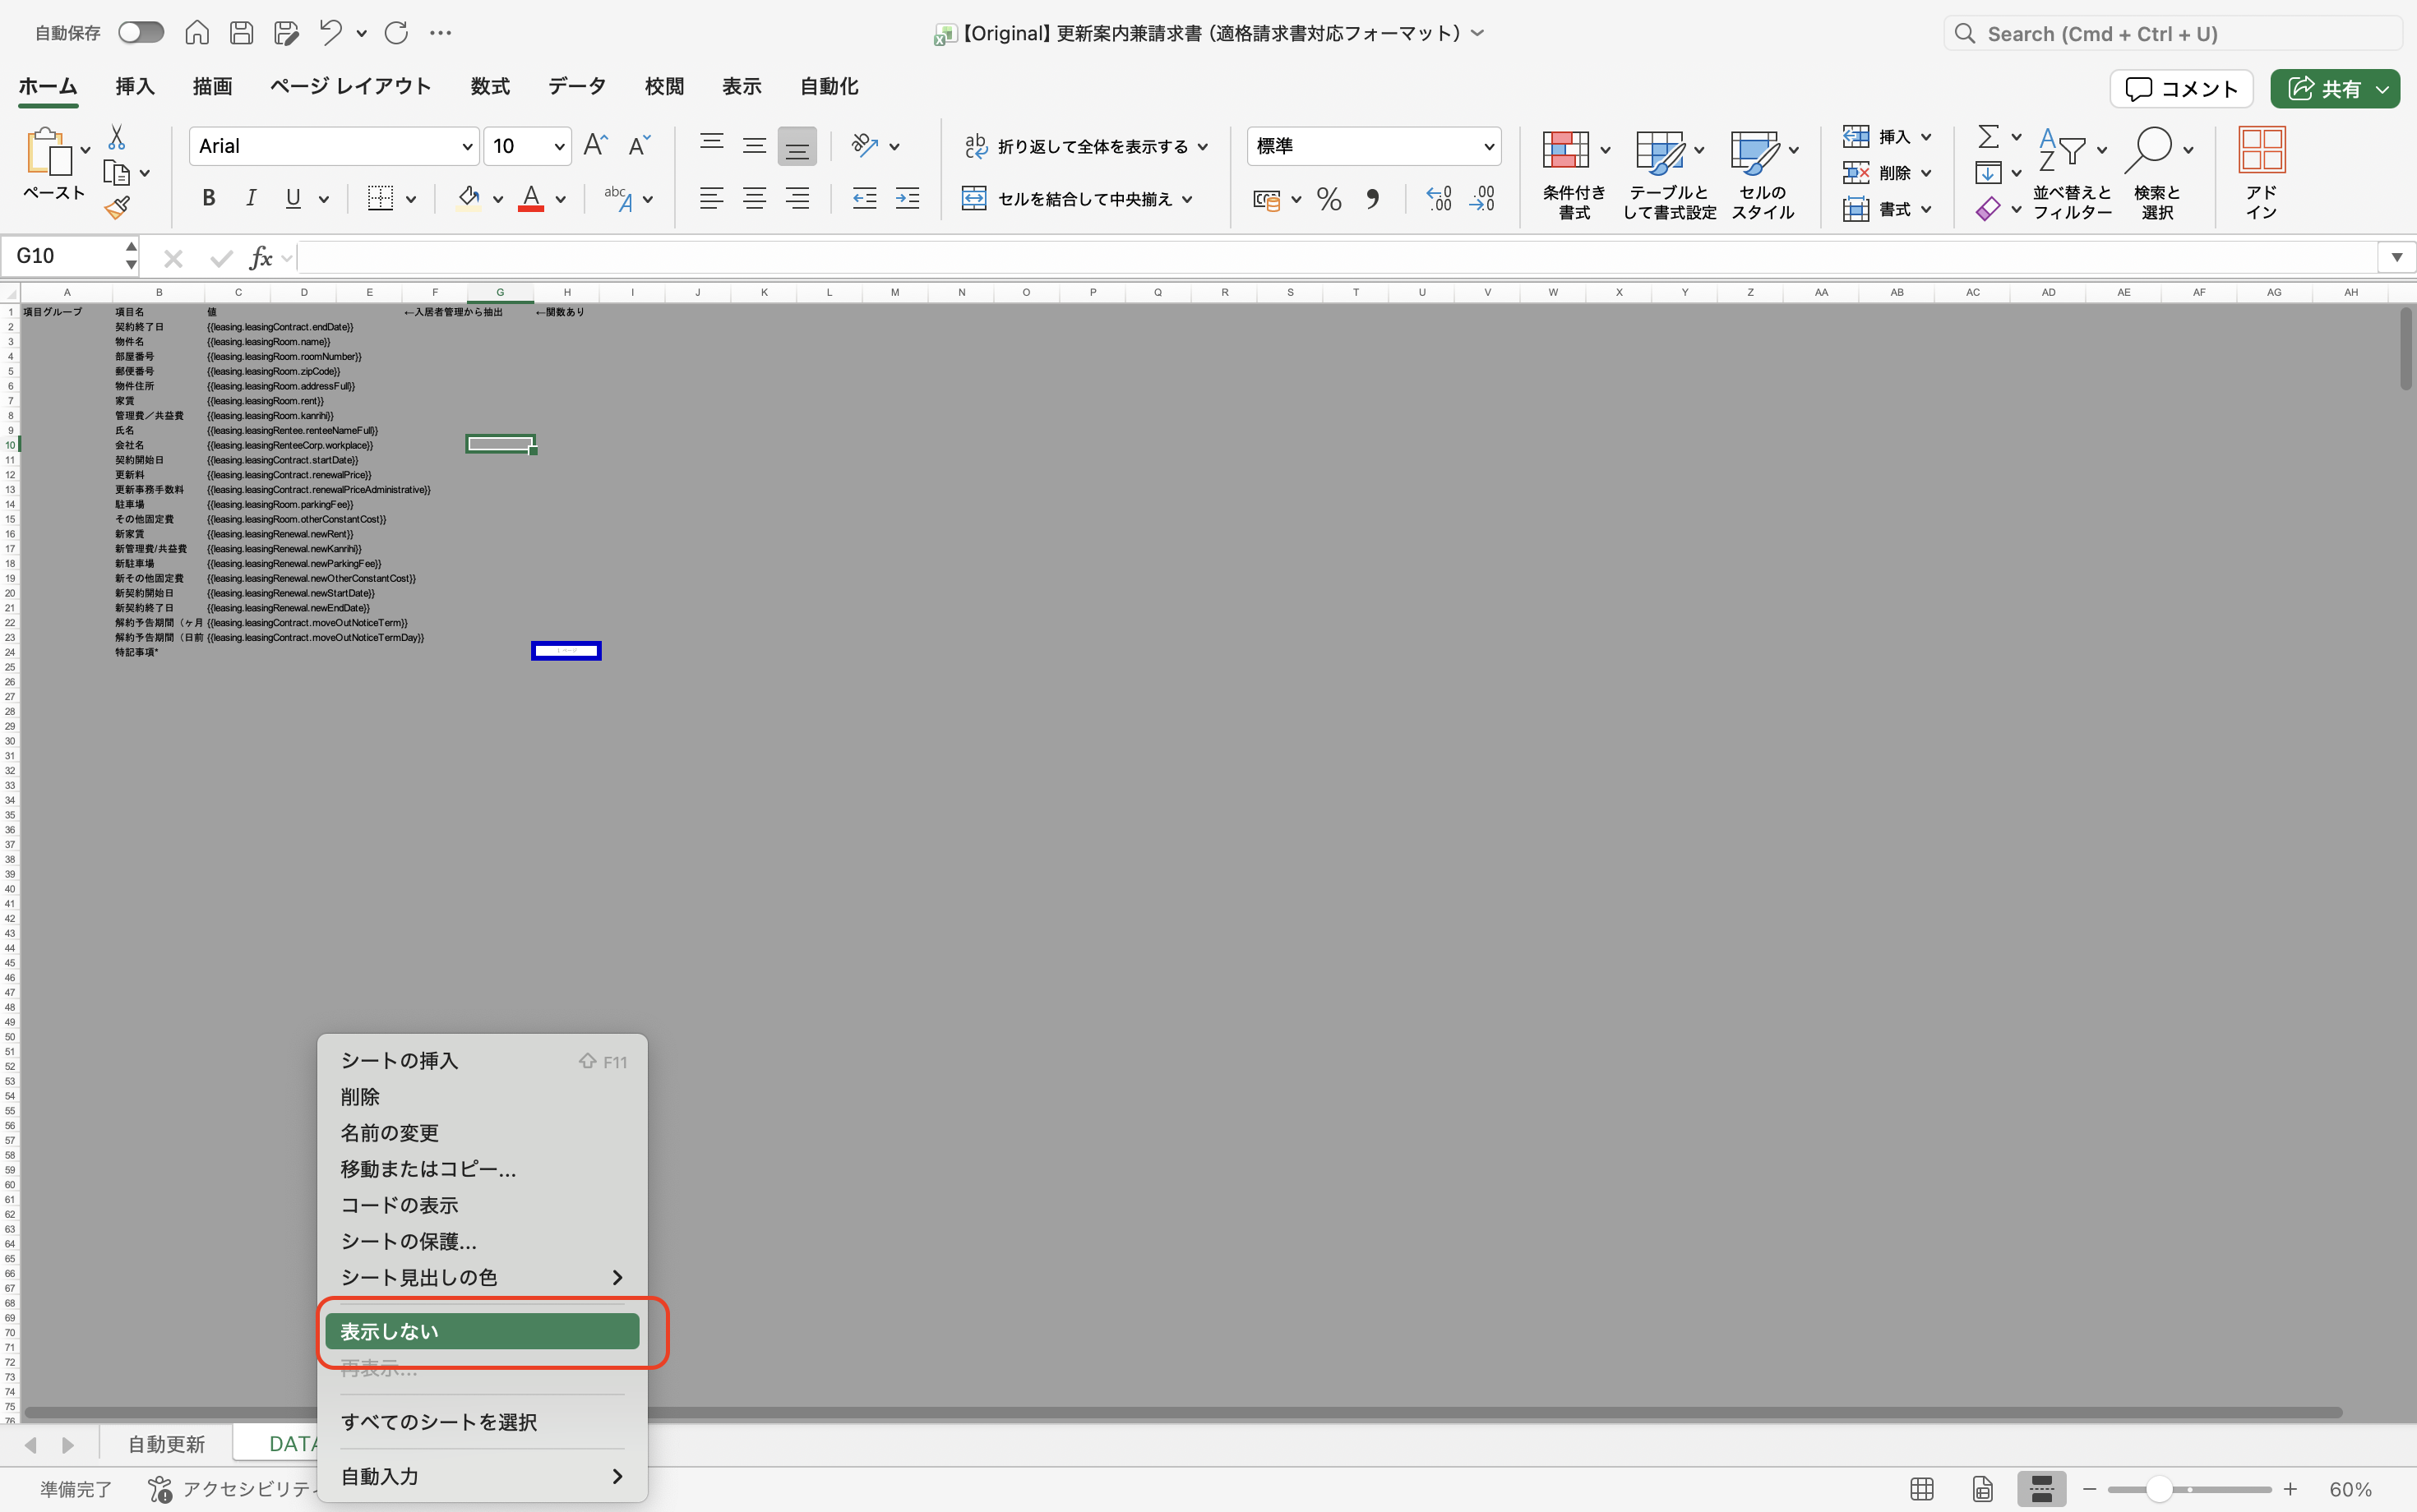Expand the font color dropdown arrow

[560, 199]
